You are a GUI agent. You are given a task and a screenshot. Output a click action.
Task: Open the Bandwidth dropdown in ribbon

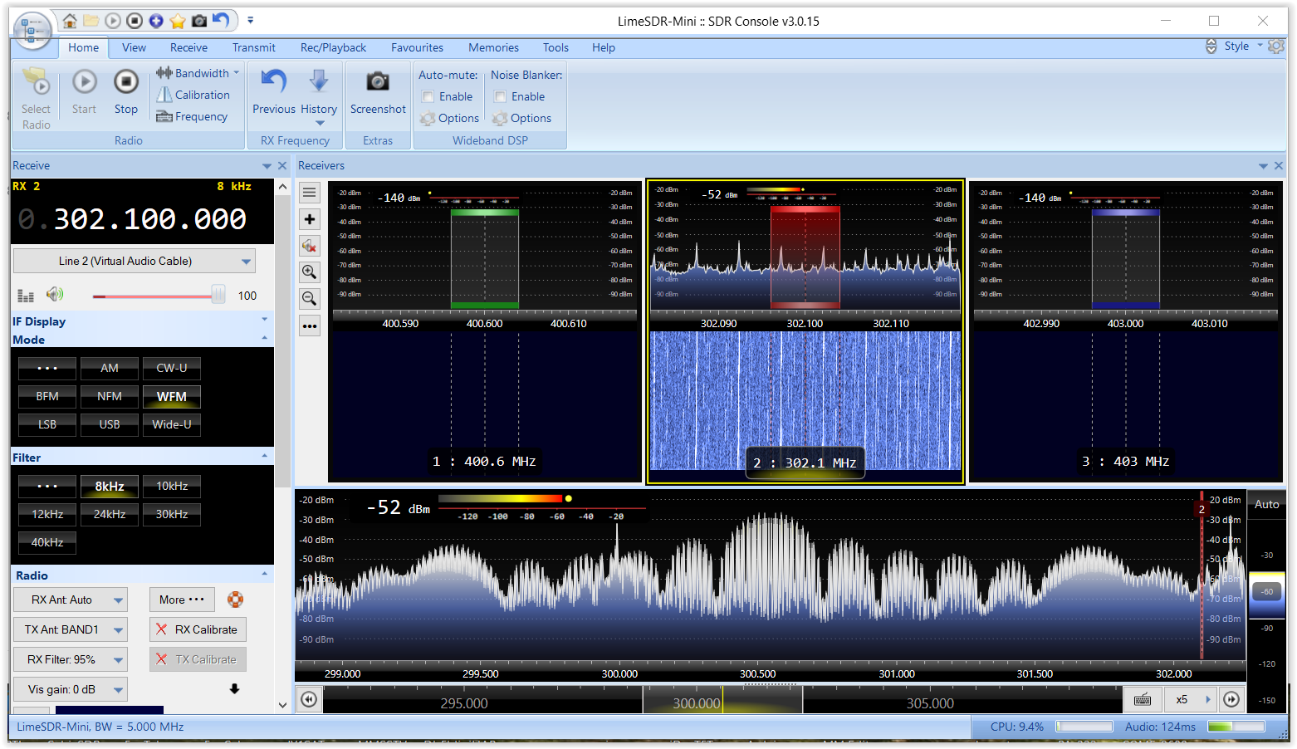198,73
